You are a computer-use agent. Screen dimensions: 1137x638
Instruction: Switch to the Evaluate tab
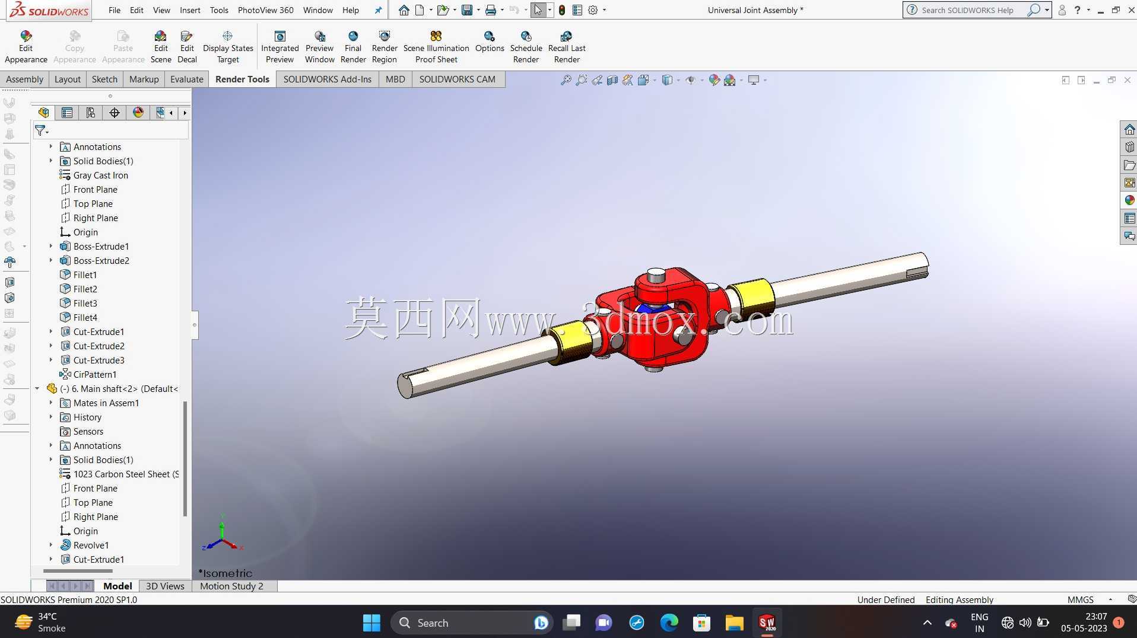[186, 79]
